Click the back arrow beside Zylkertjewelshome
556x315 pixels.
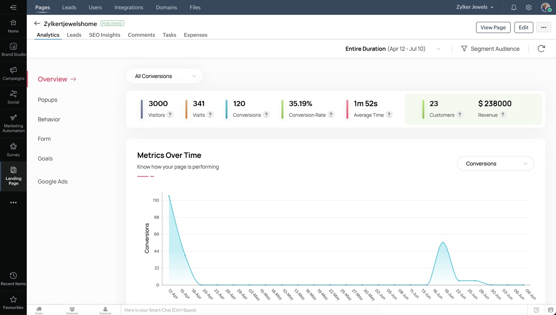point(37,24)
